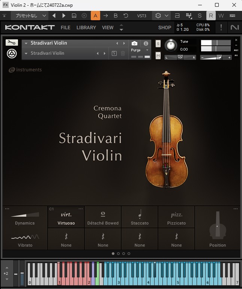Click the Native Instruments NI logo
Image resolution: width=242 pixels, height=289 pixels.
(x=234, y=28)
